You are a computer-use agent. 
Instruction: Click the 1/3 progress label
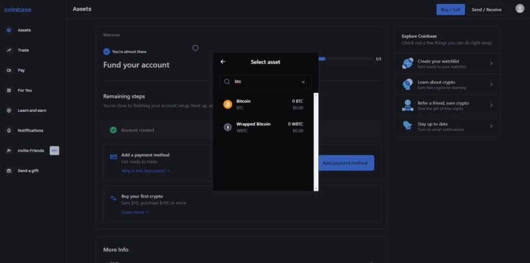(378, 59)
